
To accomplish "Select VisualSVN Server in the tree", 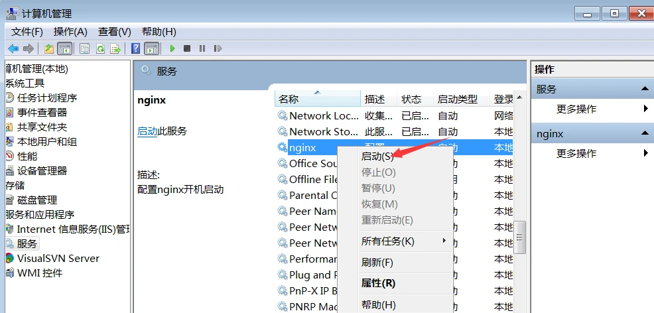I will click(58, 259).
